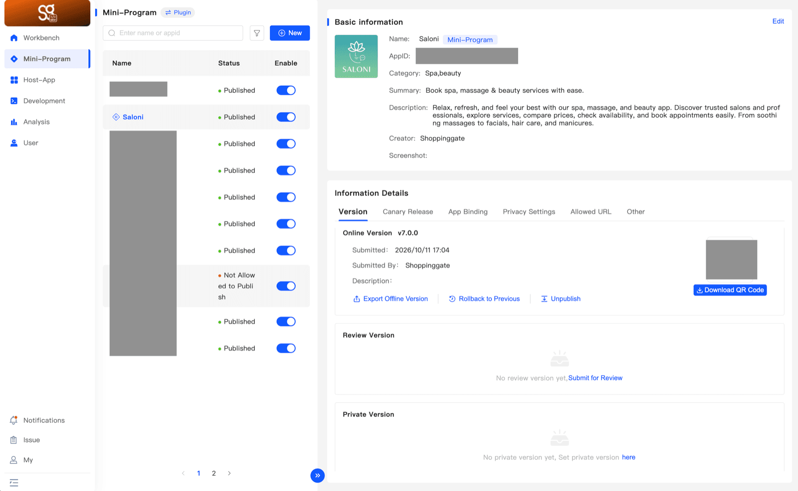Go to page 1 of the list
Image resolution: width=798 pixels, height=491 pixels.
[x=199, y=474]
